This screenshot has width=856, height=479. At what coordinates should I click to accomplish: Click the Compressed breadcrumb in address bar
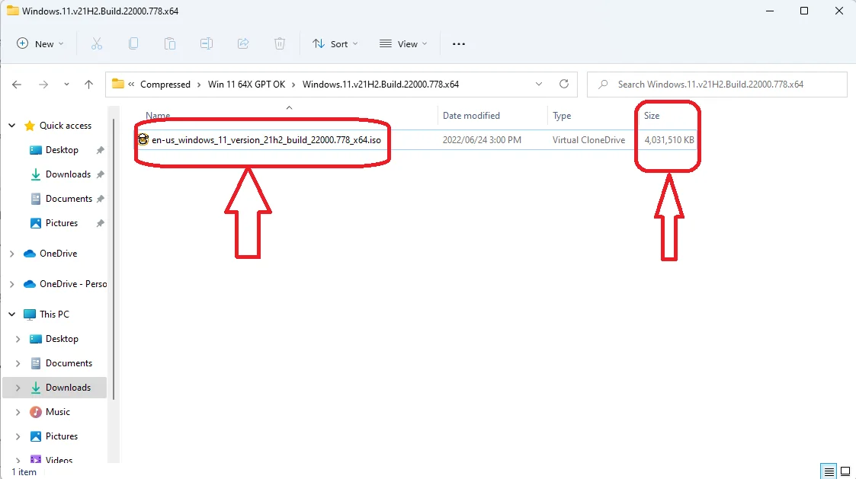click(165, 85)
